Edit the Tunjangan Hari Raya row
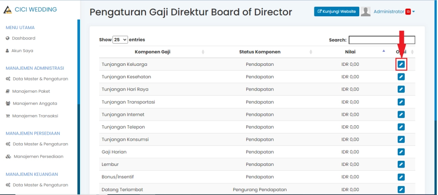Screen dimensions: 438x195 click(x=401, y=89)
